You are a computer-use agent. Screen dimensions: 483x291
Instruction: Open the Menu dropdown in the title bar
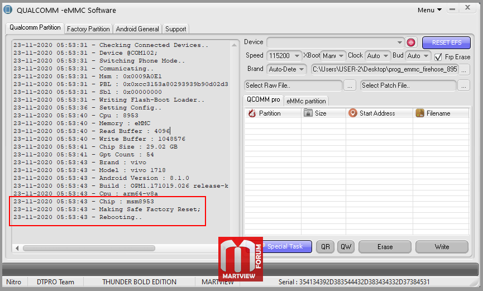point(430,10)
